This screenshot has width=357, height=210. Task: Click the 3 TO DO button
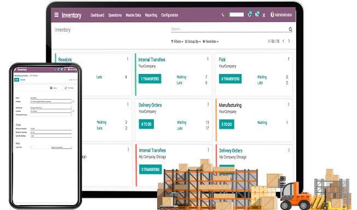tap(227, 124)
